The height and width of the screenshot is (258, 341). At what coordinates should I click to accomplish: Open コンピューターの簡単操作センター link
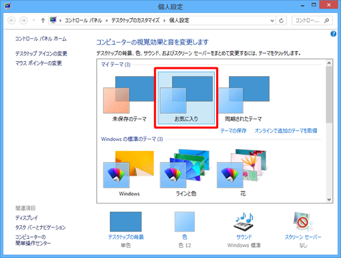(x=33, y=240)
